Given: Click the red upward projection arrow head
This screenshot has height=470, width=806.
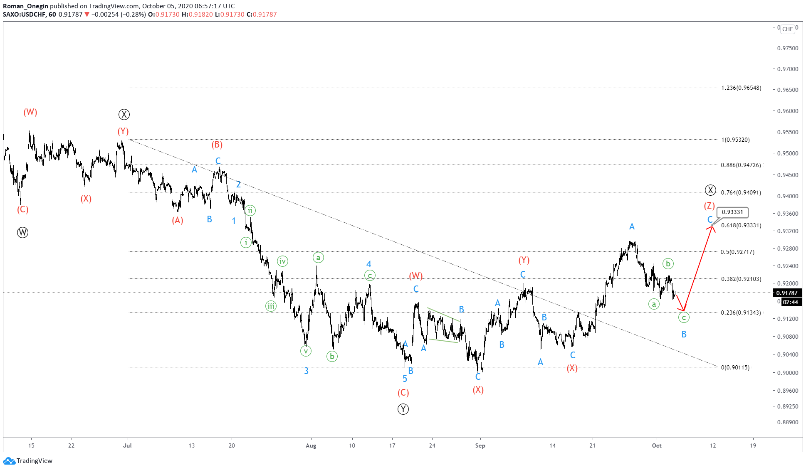Looking at the screenshot, I should click(x=712, y=227).
